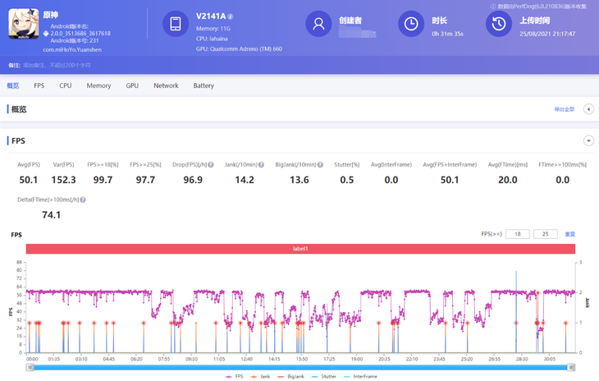This screenshot has height=381, width=599.
Task: Click the phone device icon
Action: click(x=175, y=25)
